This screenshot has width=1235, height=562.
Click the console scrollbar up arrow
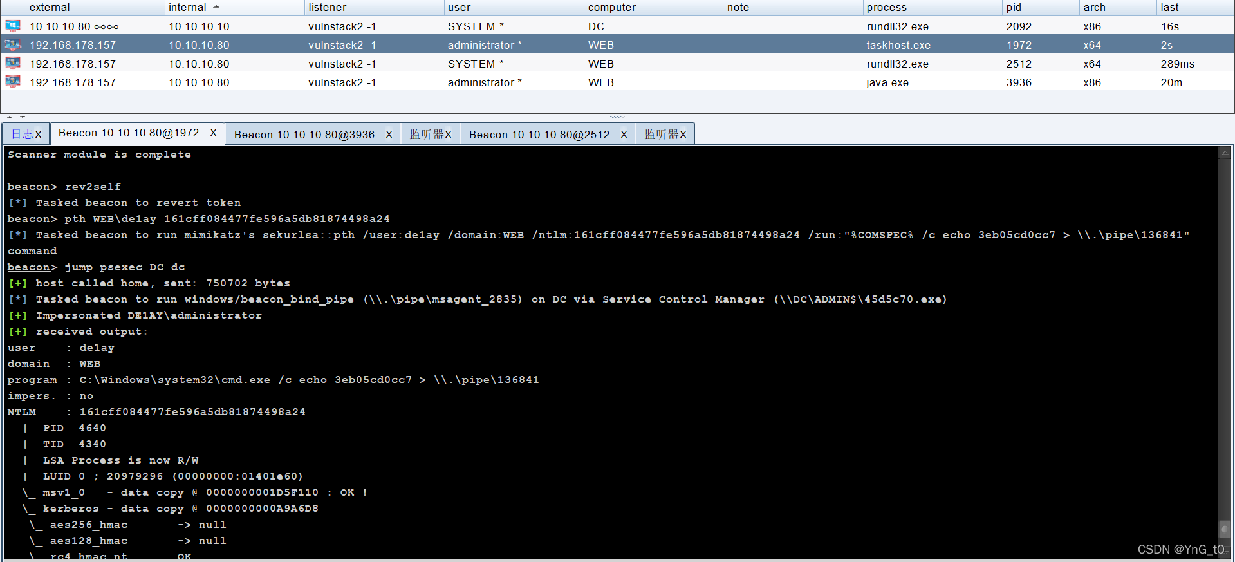tap(1225, 152)
